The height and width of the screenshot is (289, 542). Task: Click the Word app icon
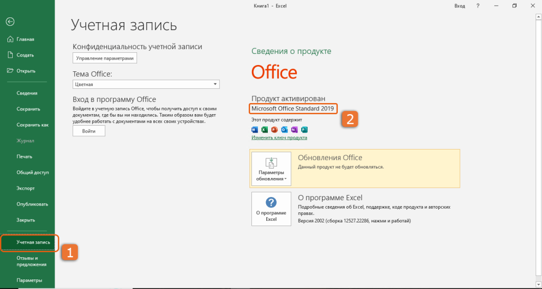coord(255,129)
